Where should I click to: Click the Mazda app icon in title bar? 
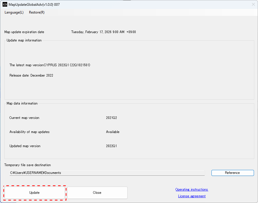click(5, 4)
